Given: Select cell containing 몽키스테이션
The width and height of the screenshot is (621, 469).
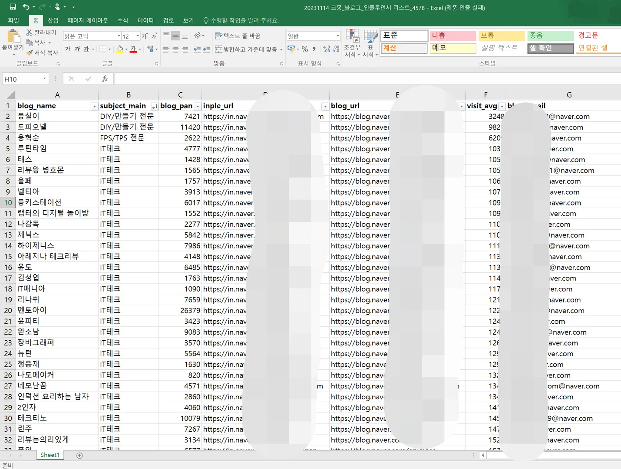Looking at the screenshot, I should pyautogui.click(x=57, y=202).
